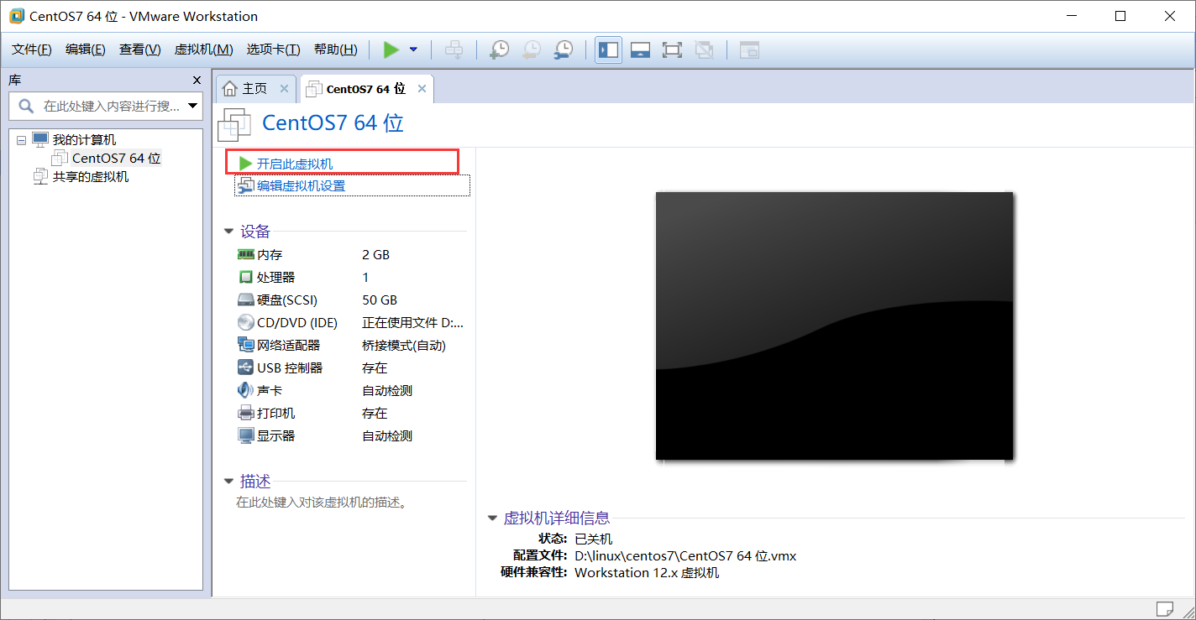This screenshot has width=1196, height=620.
Task: Click the 硬盘(SCSI) hard disk icon
Action: click(x=245, y=300)
